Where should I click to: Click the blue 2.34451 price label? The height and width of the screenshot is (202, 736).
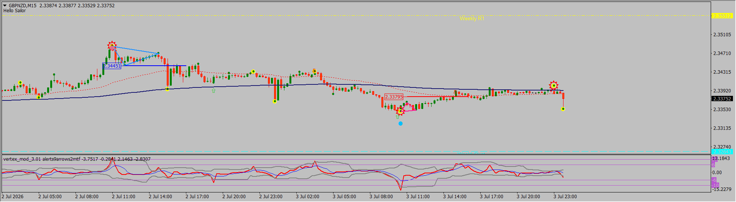pos(112,66)
